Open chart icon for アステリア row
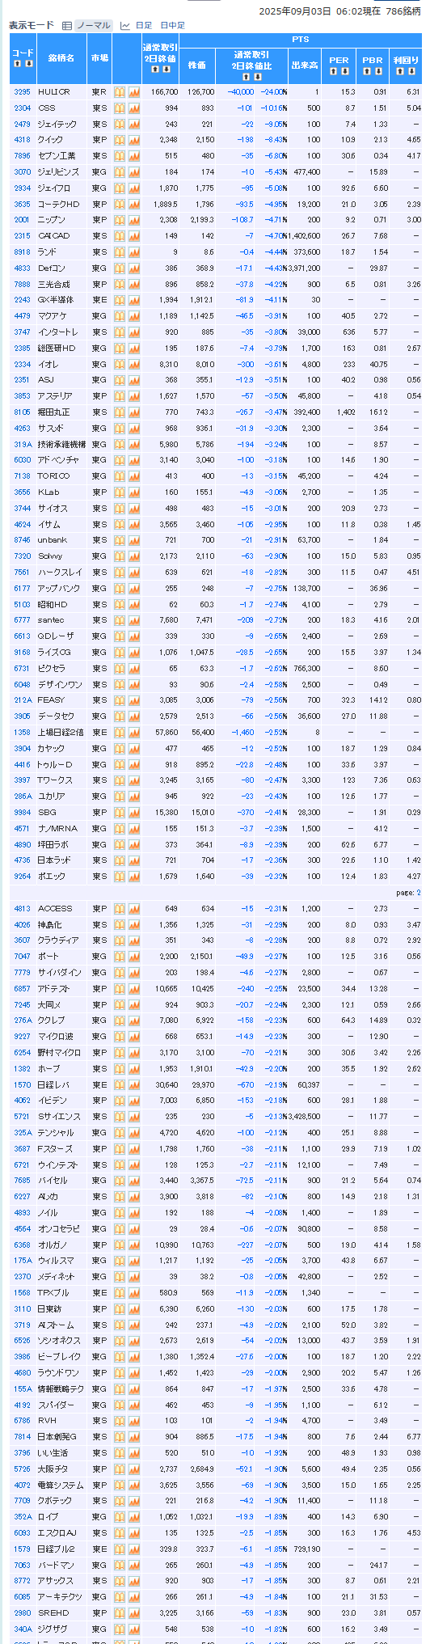This screenshot has width=430, height=1644. coord(133,396)
